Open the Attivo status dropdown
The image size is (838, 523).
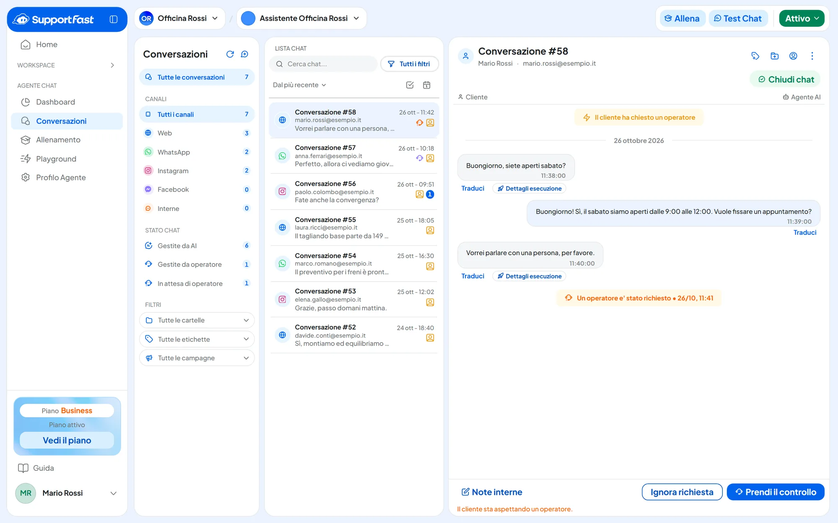(802, 18)
